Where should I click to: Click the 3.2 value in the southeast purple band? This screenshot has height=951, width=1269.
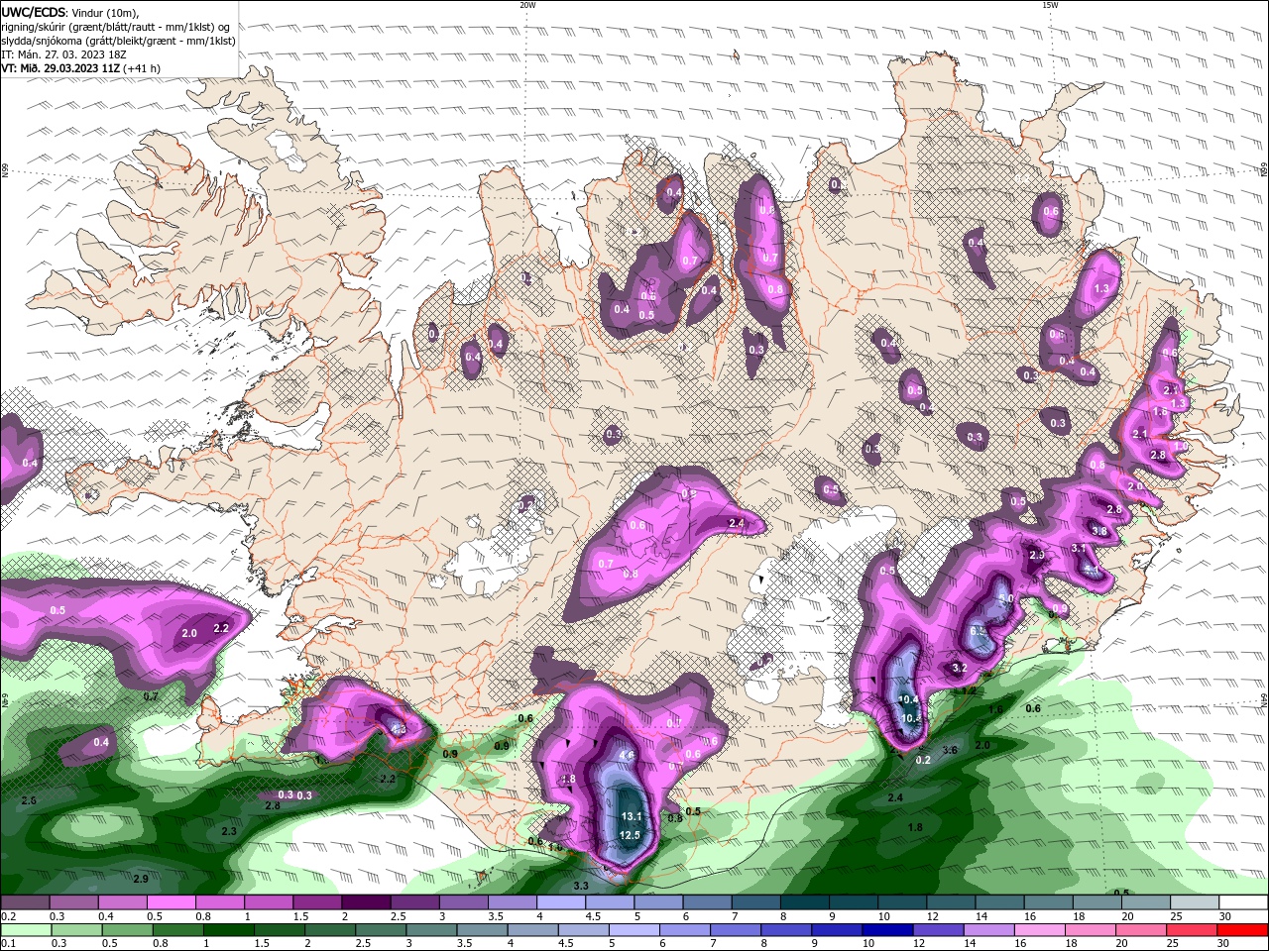(x=959, y=669)
